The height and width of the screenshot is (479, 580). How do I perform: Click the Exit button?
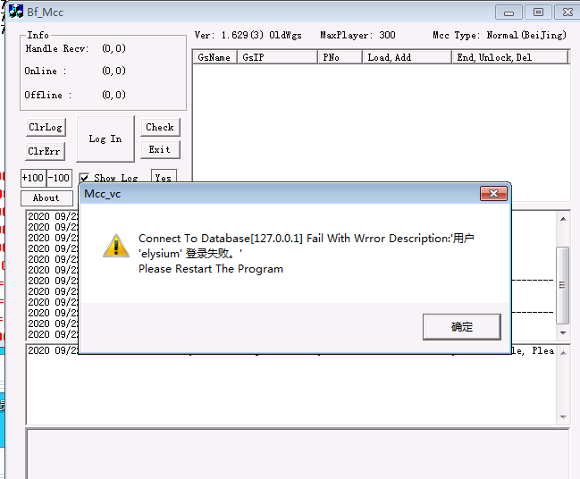[160, 150]
